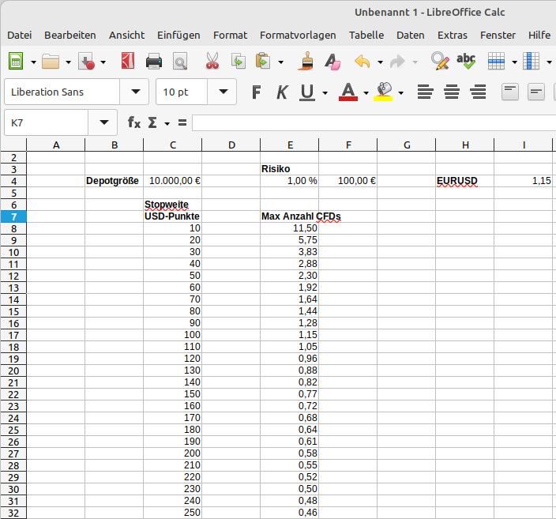Expand the Liberation Sans font name dropdown

coord(134,92)
